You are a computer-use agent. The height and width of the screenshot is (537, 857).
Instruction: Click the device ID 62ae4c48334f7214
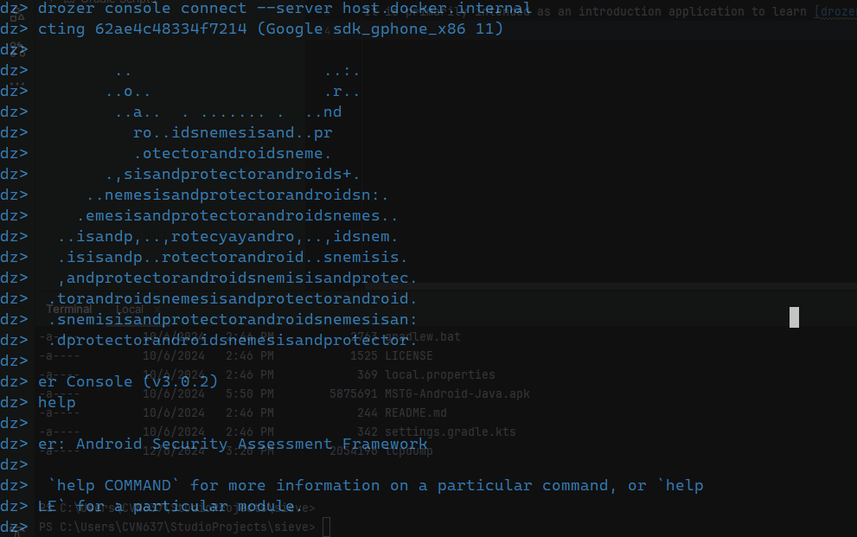(171, 29)
